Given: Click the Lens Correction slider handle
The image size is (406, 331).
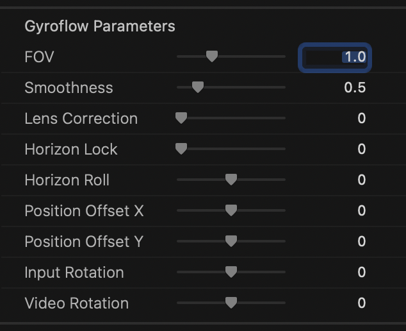Looking at the screenshot, I should click(x=181, y=118).
